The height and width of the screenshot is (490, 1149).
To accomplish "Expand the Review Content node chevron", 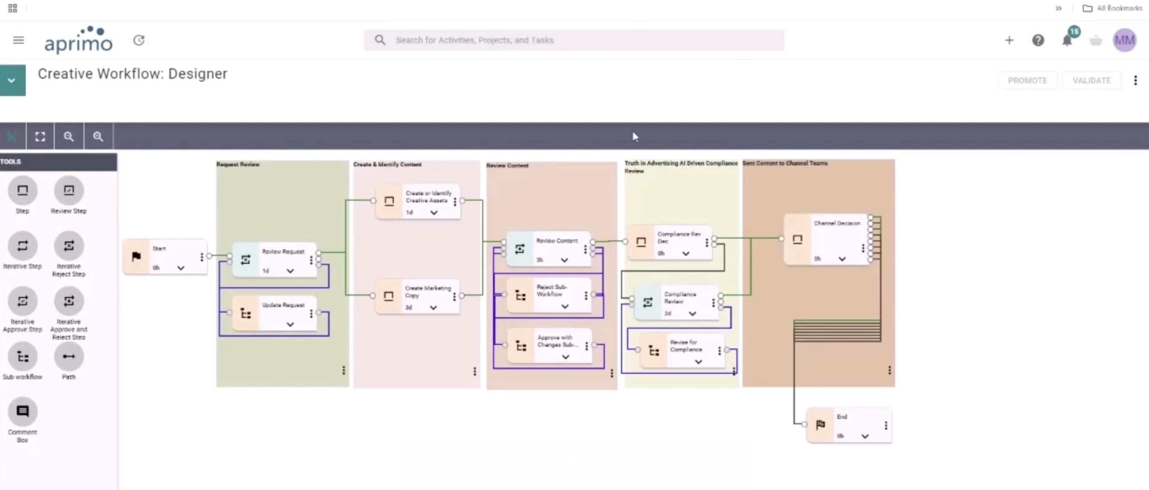I will coord(564,260).
